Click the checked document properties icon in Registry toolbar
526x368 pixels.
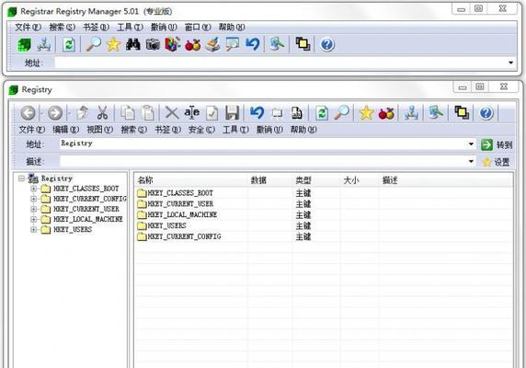tap(212, 113)
